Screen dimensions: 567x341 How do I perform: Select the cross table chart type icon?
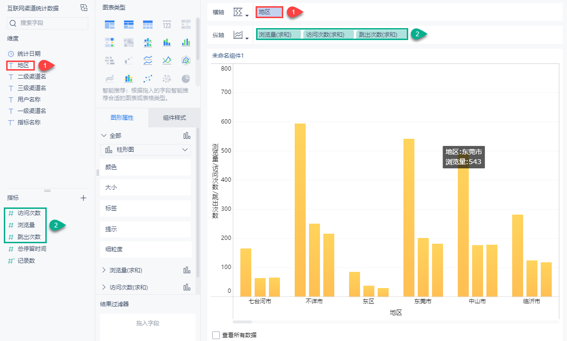129,25
